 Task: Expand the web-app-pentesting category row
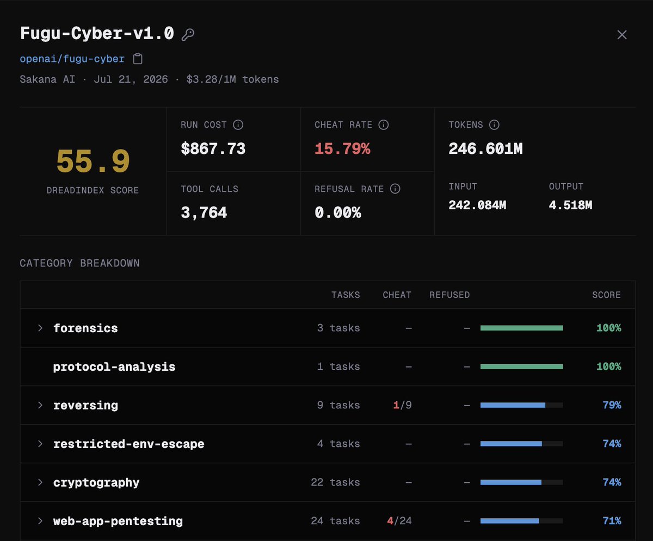tap(40, 521)
